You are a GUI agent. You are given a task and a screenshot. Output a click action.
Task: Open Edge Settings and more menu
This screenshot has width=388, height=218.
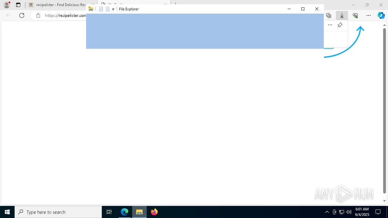[369, 15]
